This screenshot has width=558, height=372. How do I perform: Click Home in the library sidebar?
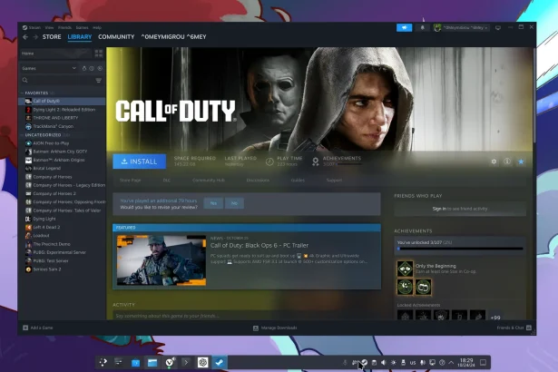pos(55,54)
